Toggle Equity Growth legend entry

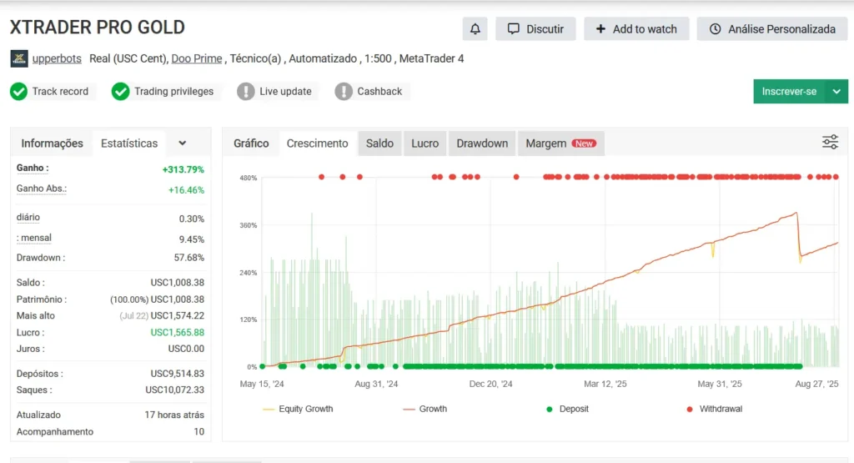click(298, 409)
